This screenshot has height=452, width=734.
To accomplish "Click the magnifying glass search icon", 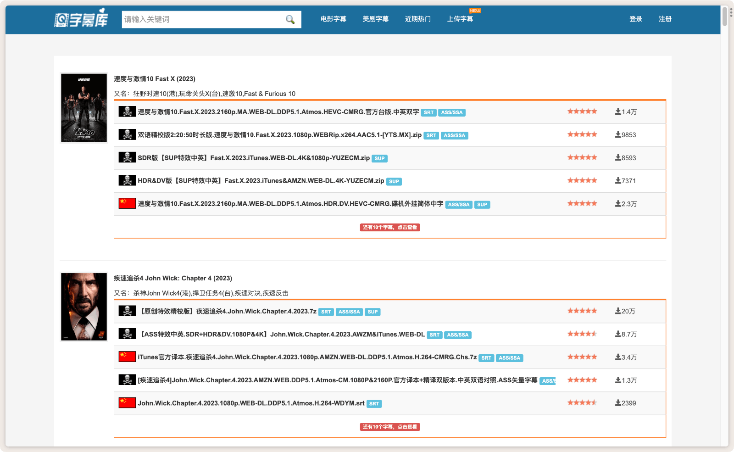I will (290, 19).
